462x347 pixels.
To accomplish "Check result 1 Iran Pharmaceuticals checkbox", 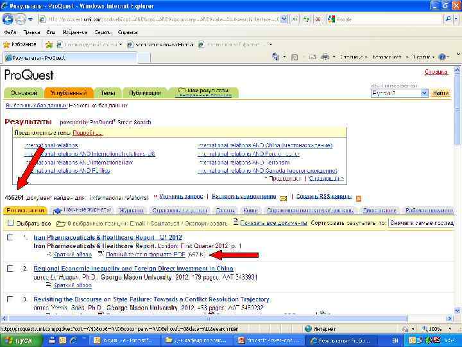I will pos(10,237).
